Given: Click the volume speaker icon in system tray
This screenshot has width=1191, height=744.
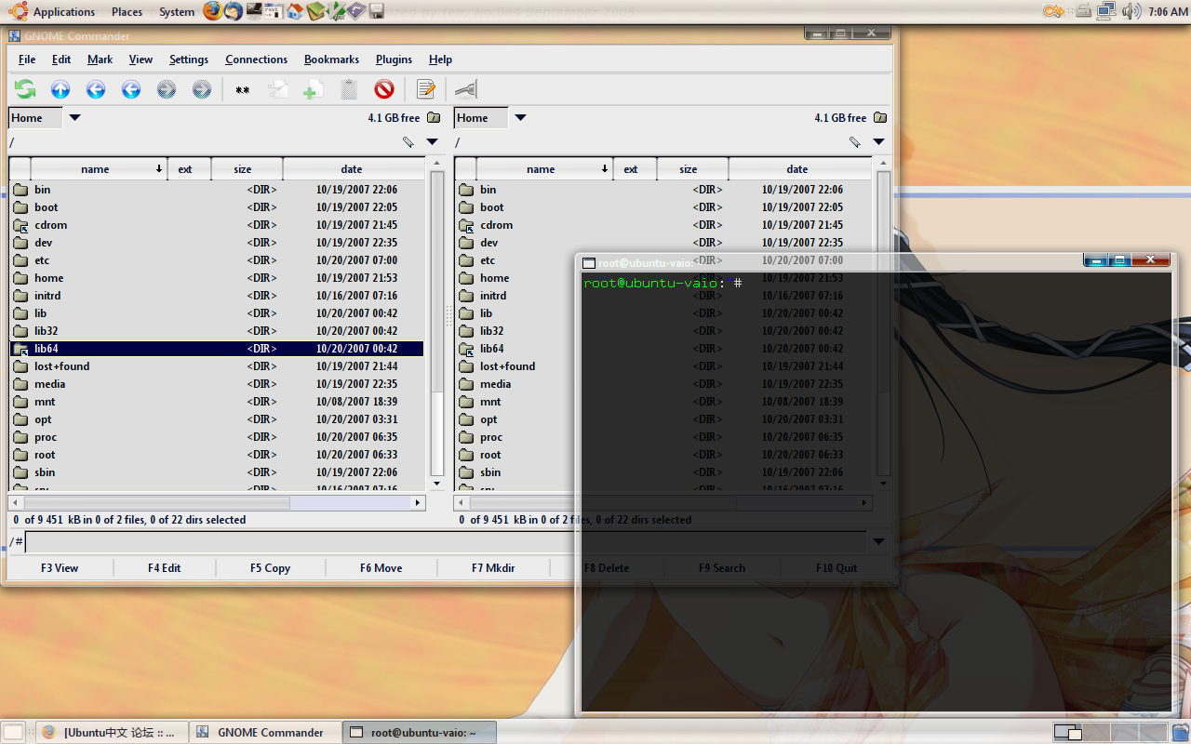Looking at the screenshot, I should pos(1131,11).
